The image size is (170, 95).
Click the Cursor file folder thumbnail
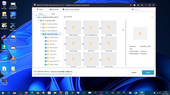click(x=109, y=43)
